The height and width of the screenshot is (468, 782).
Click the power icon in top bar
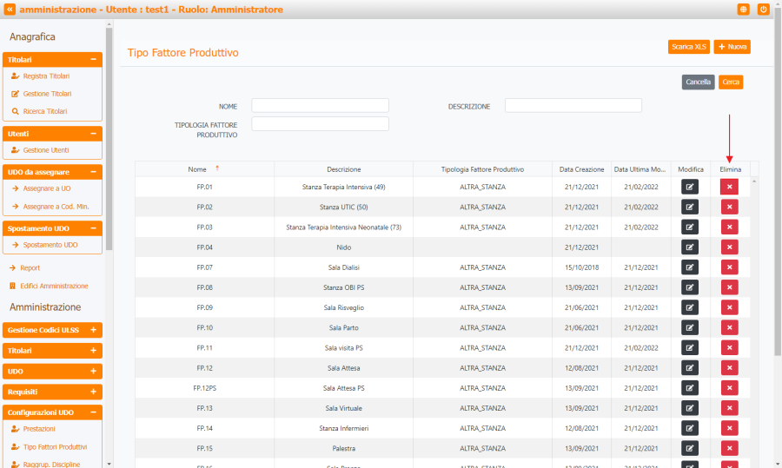coord(764,10)
